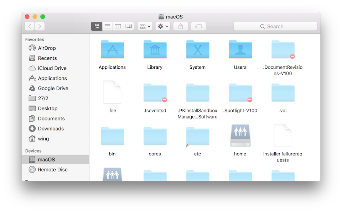Click the "Library" folder name label
Viewport: 342px width, 212px height.
[155, 67]
